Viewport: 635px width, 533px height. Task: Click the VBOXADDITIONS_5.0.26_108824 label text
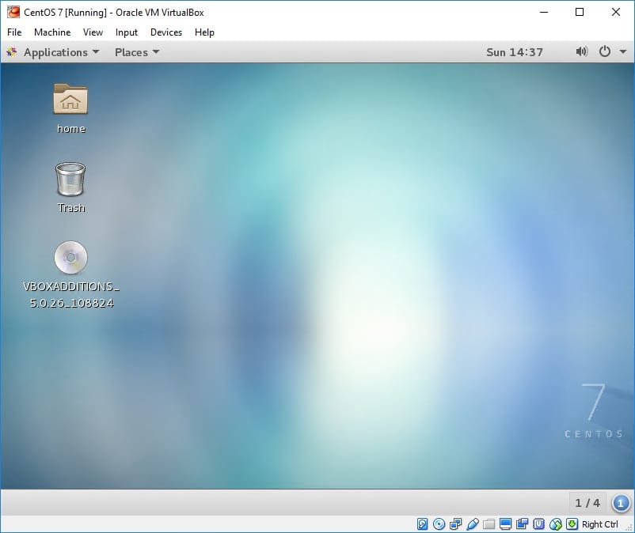tap(71, 295)
